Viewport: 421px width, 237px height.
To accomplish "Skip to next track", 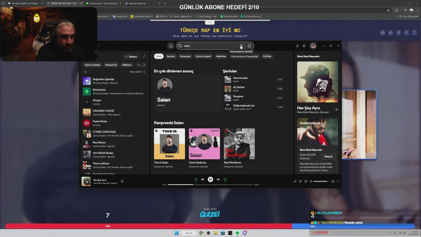I will (x=218, y=179).
